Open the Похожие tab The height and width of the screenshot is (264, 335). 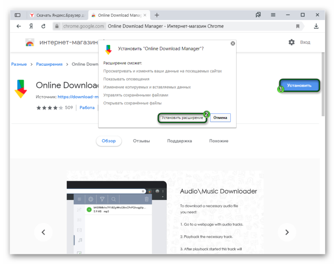coord(219,141)
